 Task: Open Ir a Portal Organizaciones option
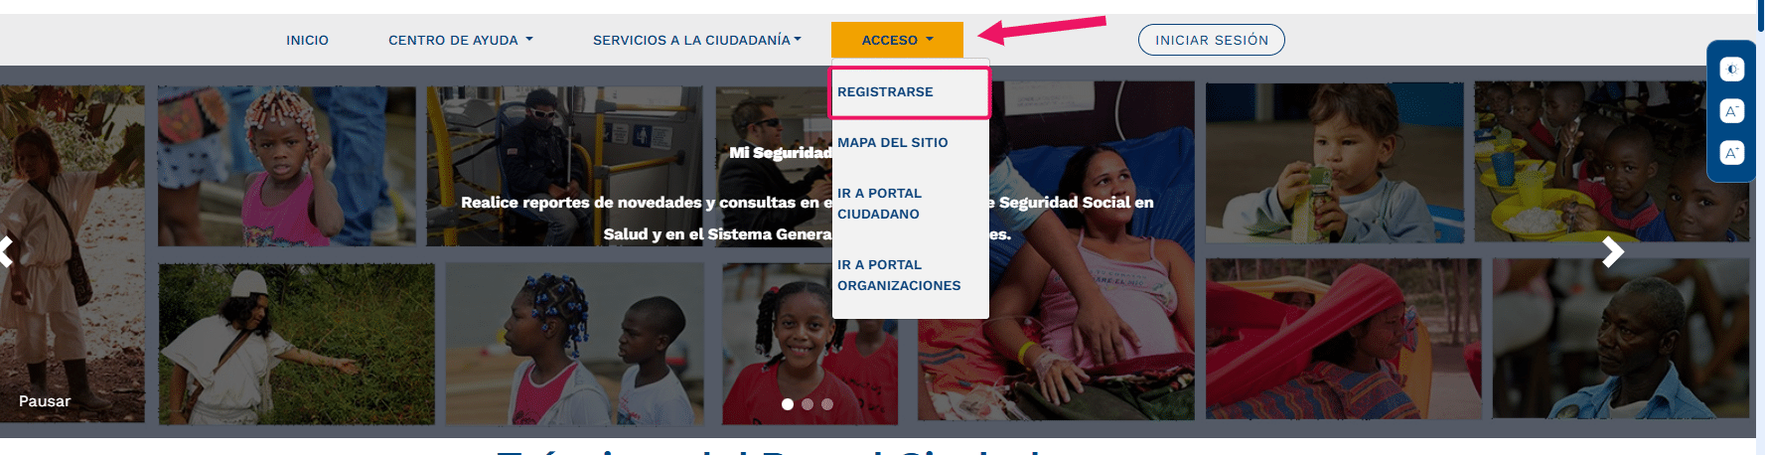(x=899, y=275)
